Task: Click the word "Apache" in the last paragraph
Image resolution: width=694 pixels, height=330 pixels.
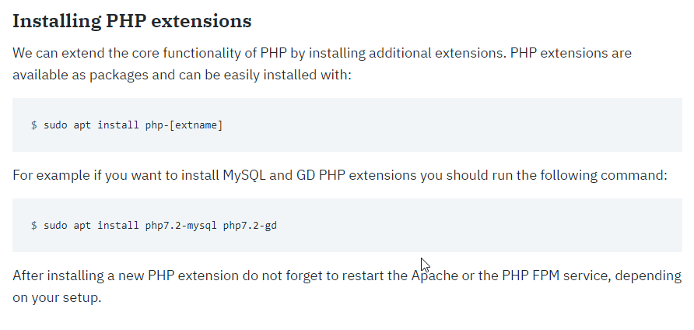Action: (436, 276)
